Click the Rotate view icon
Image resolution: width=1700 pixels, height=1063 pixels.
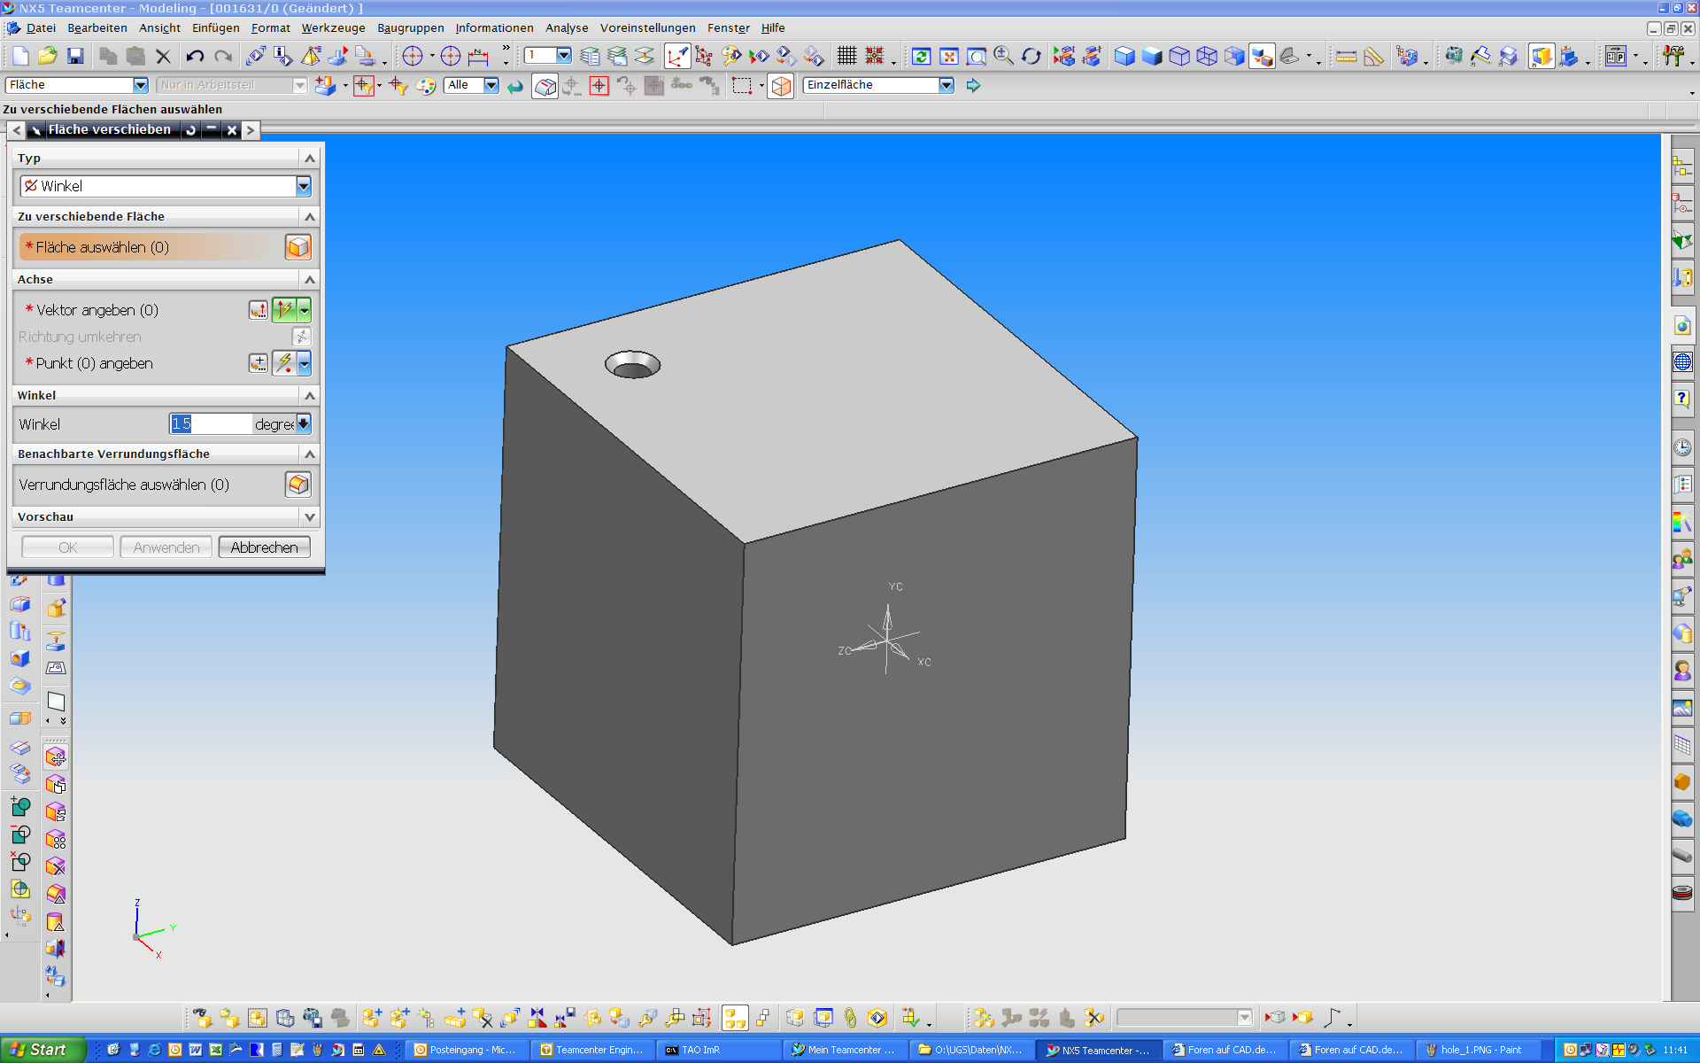pos(1032,57)
